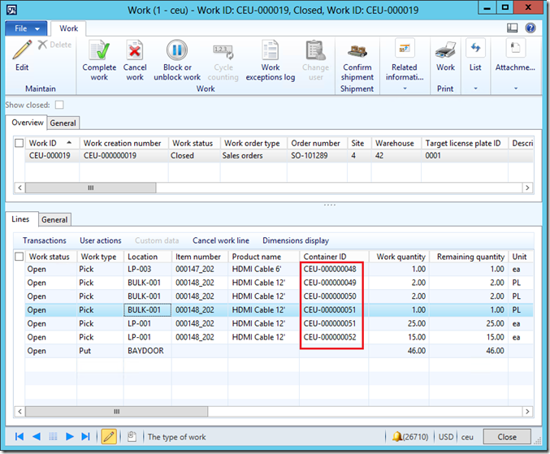
Task: Open the help question mark icon
Action: click(x=531, y=28)
